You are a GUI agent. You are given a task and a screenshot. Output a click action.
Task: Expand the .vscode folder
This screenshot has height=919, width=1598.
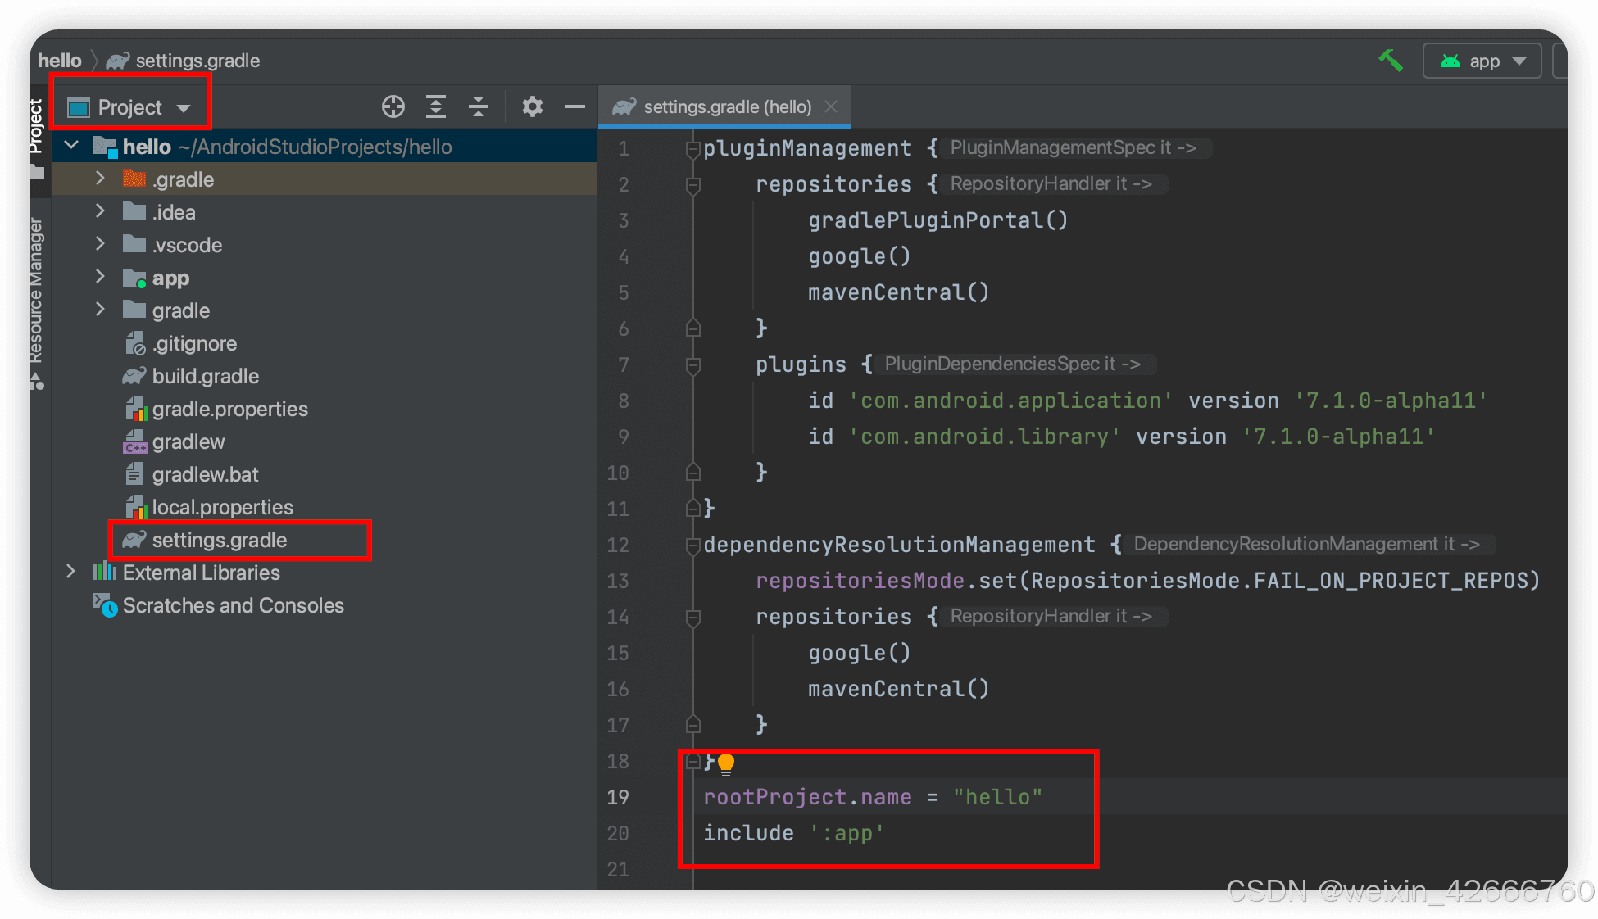100,244
